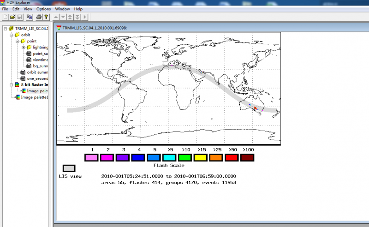Click the green >10 flash scale swatch
Viewport: 369px width, 227px height.
tap(187, 158)
